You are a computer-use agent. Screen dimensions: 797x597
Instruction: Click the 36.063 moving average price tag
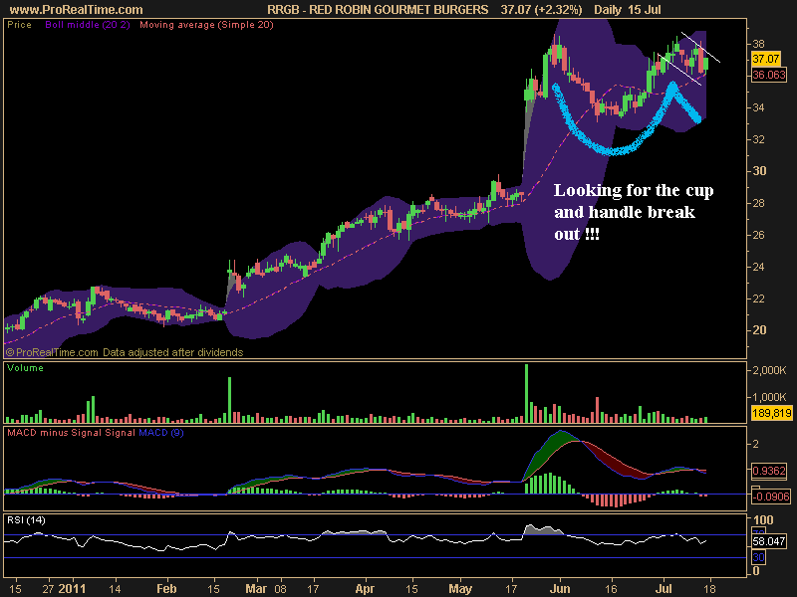[x=769, y=75]
